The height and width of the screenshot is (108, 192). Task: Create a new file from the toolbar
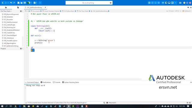pyautogui.click(x=19, y=3)
